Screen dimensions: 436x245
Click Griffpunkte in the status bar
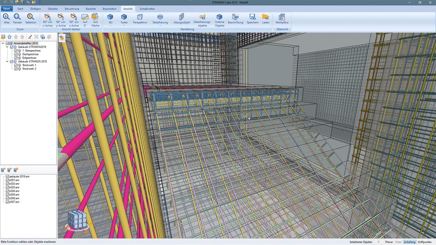(424, 242)
